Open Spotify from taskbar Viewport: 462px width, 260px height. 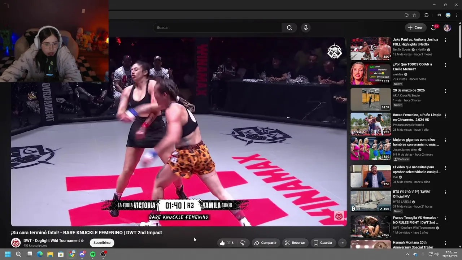93,254
